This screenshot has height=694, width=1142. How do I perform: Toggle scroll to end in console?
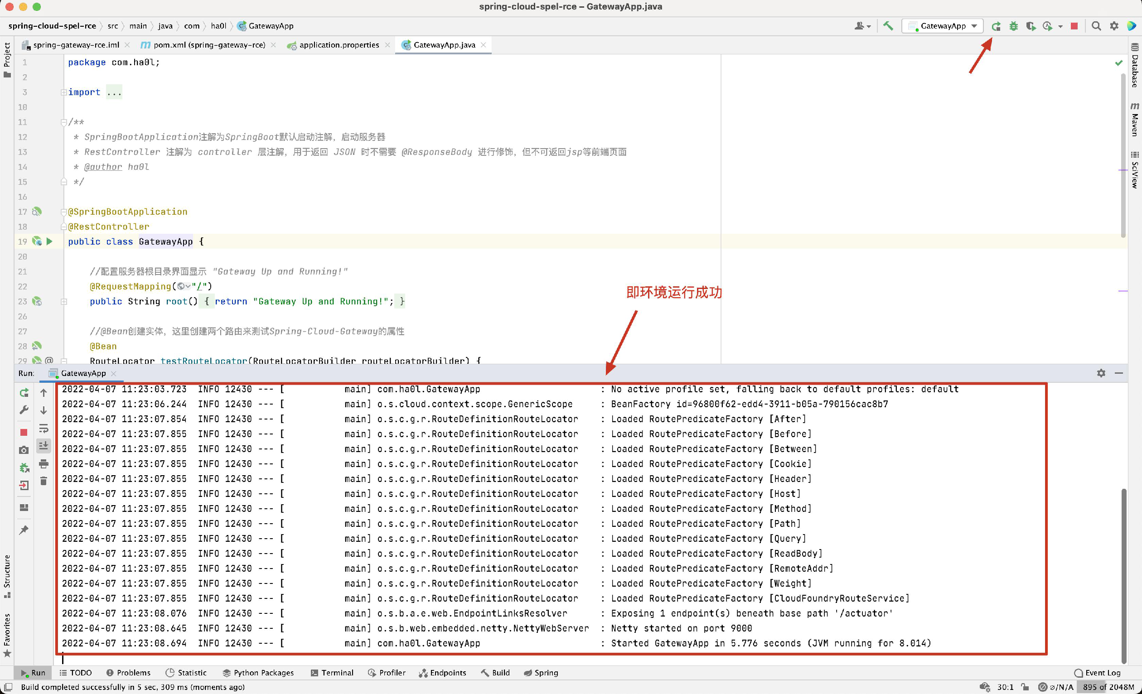44,446
